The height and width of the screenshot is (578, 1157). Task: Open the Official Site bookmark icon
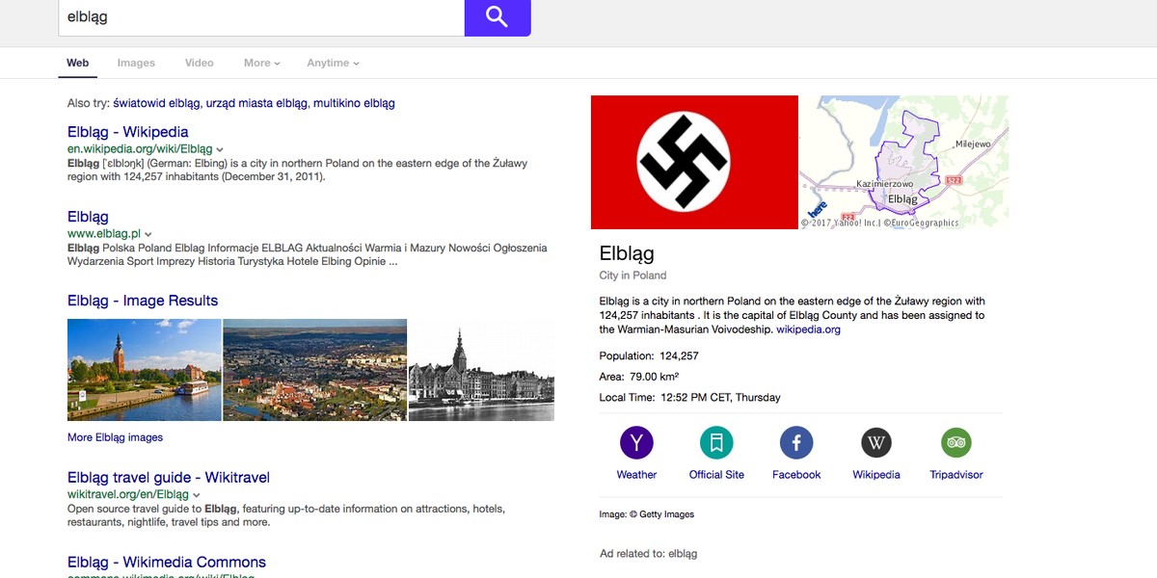[716, 443]
